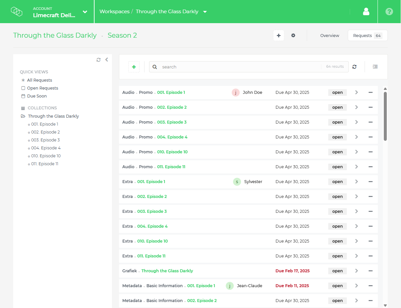401x308 pixels.
Task: Switch to the Overview tab
Action: [330, 35]
